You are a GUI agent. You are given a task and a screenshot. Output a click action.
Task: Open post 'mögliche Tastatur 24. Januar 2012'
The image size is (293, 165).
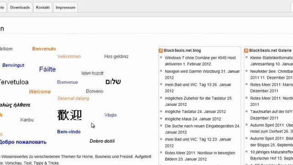195,112
